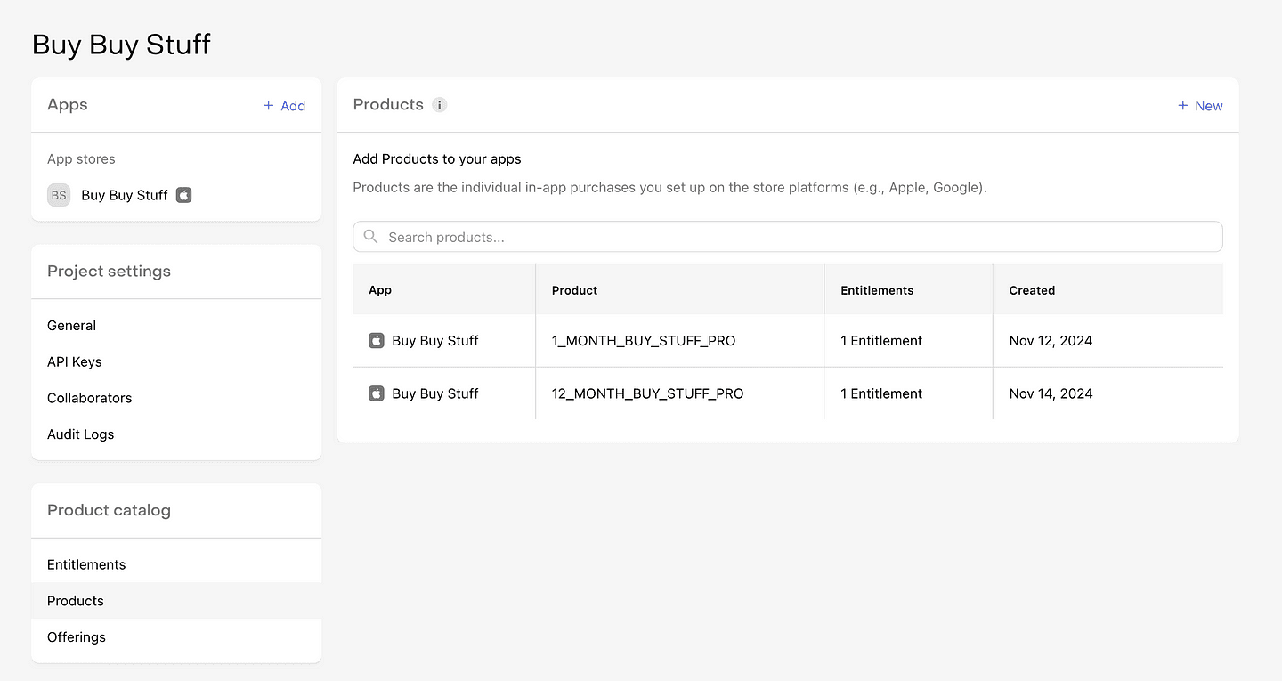Navigate to the Collaborators section
This screenshot has width=1282, height=681.
point(89,398)
